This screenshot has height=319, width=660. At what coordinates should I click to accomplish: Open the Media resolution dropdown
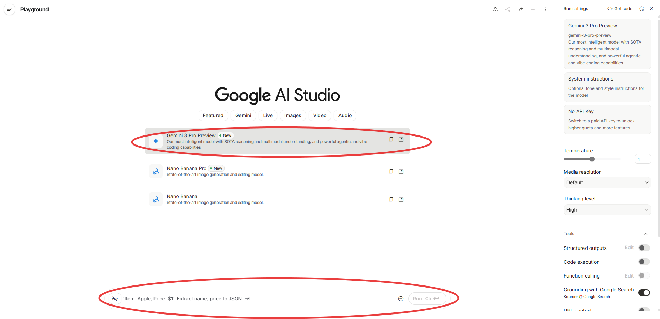[607, 182]
